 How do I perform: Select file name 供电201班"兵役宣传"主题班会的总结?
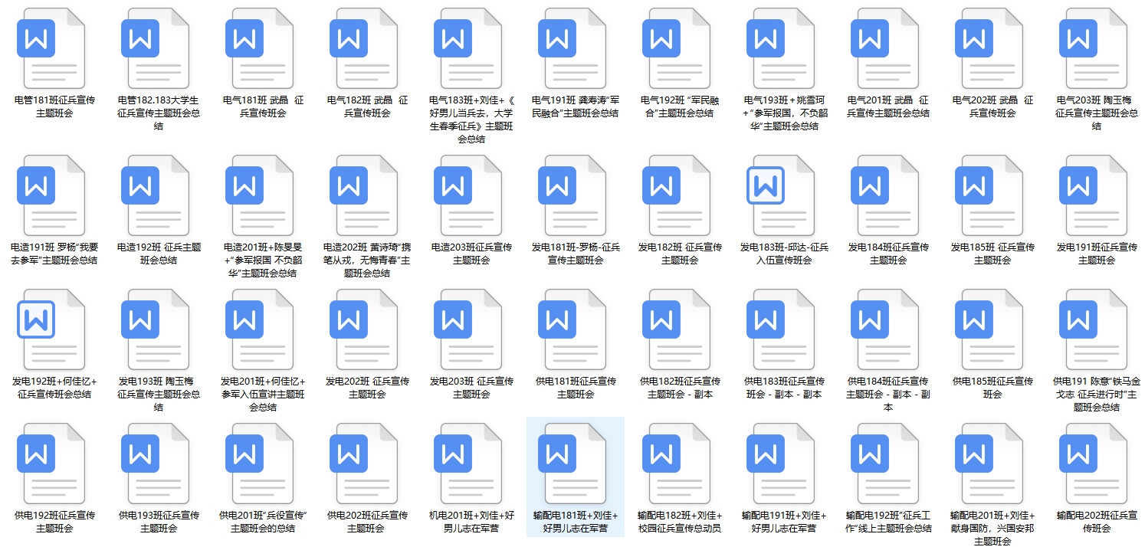point(263,522)
